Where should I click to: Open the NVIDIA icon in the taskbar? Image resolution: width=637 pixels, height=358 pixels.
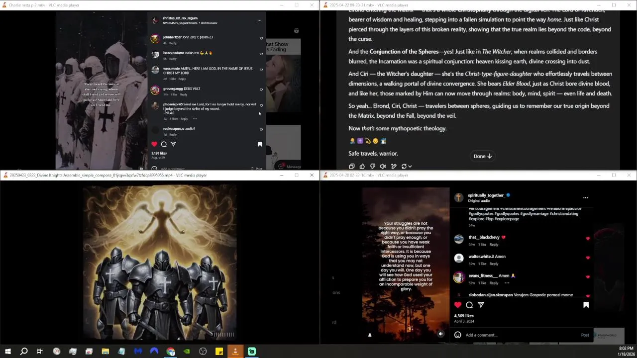(x=187, y=352)
